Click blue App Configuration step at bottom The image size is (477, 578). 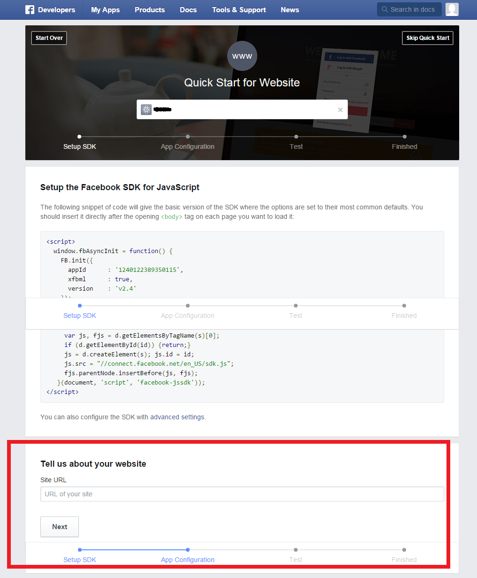click(x=188, y=560)
